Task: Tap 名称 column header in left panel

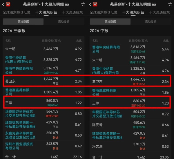Action: point(8,41)
